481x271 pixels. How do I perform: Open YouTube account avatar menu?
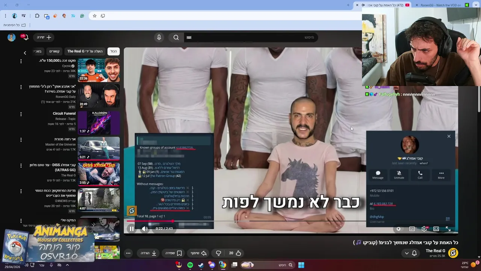click(11, 37)
